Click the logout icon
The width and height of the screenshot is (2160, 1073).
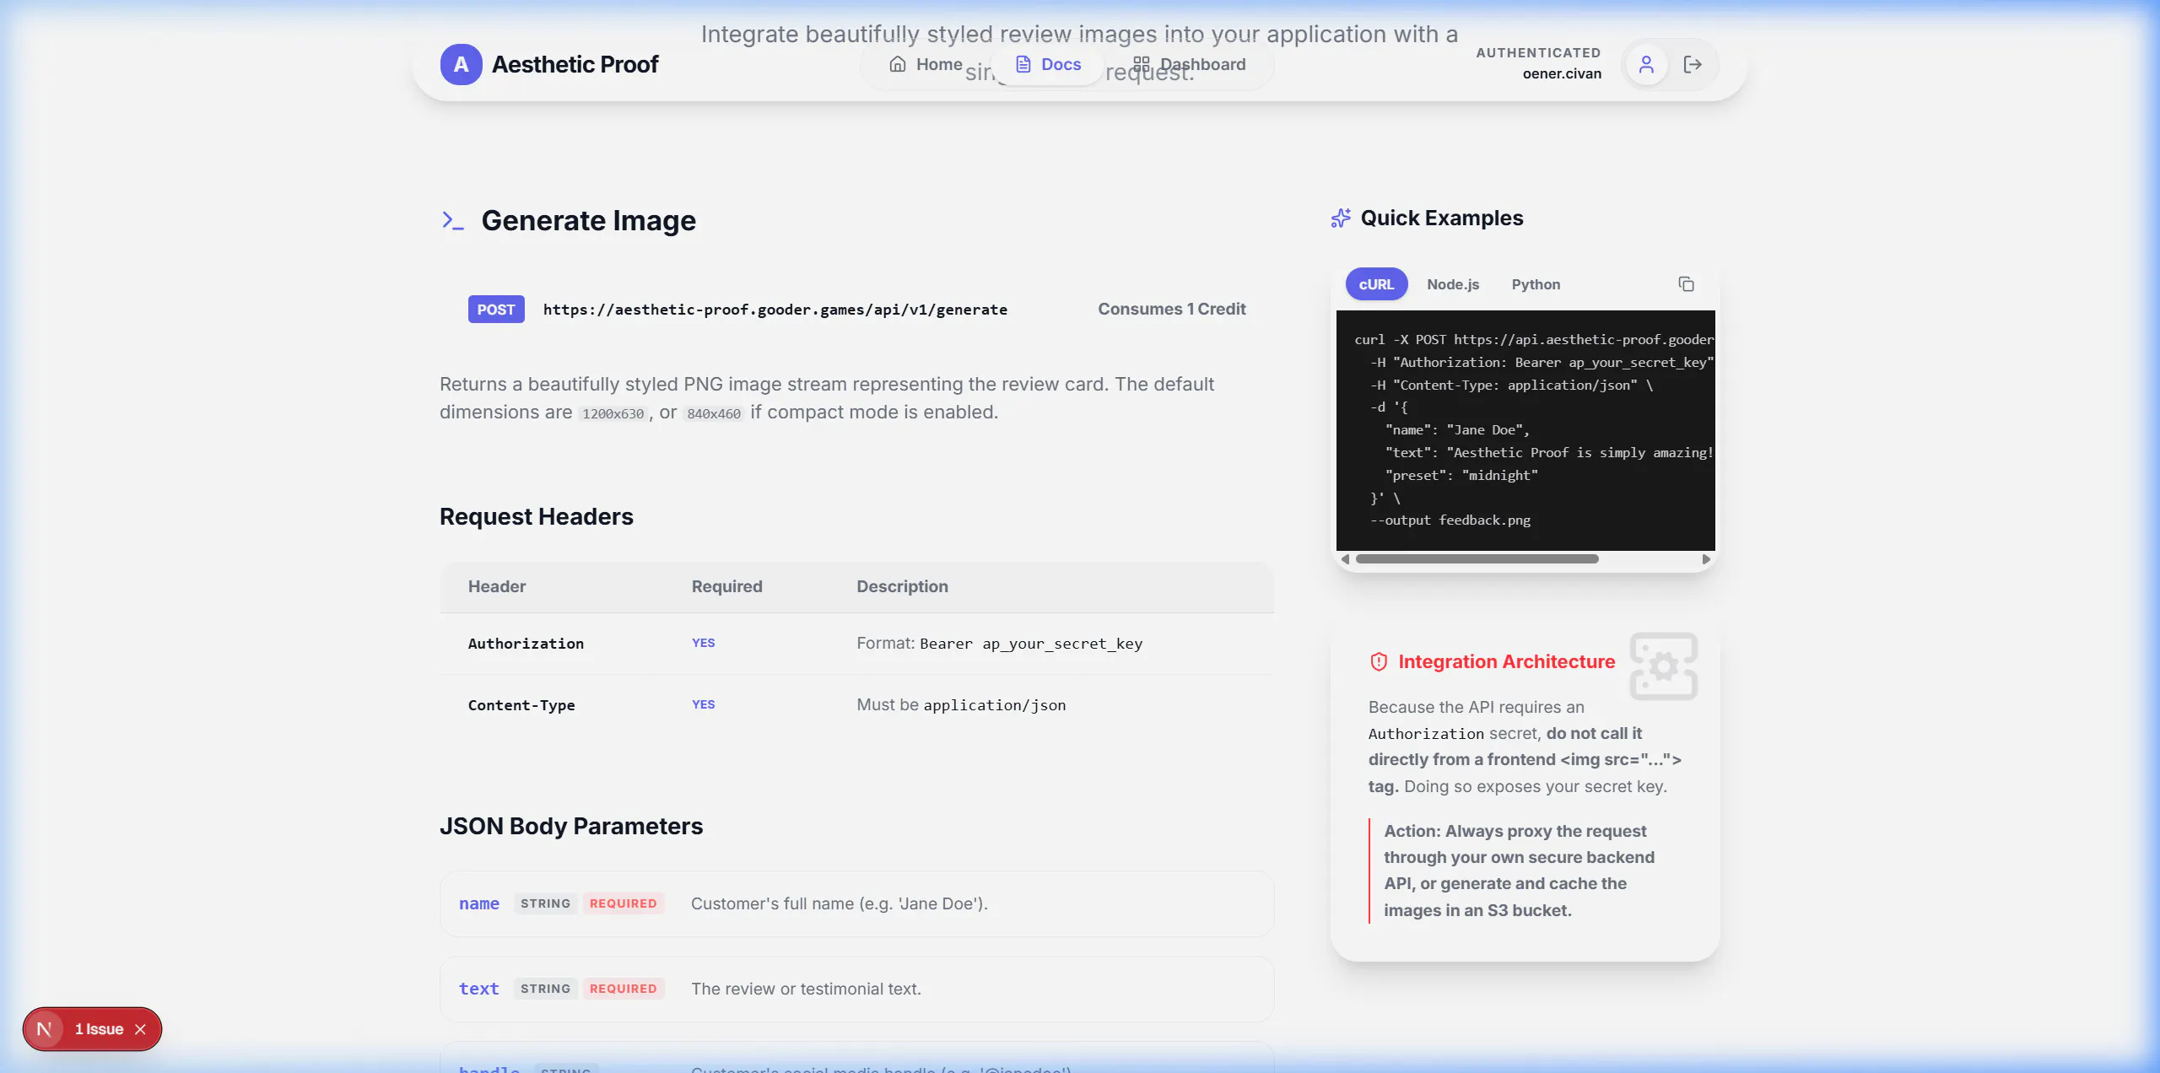click(1693, 64)
